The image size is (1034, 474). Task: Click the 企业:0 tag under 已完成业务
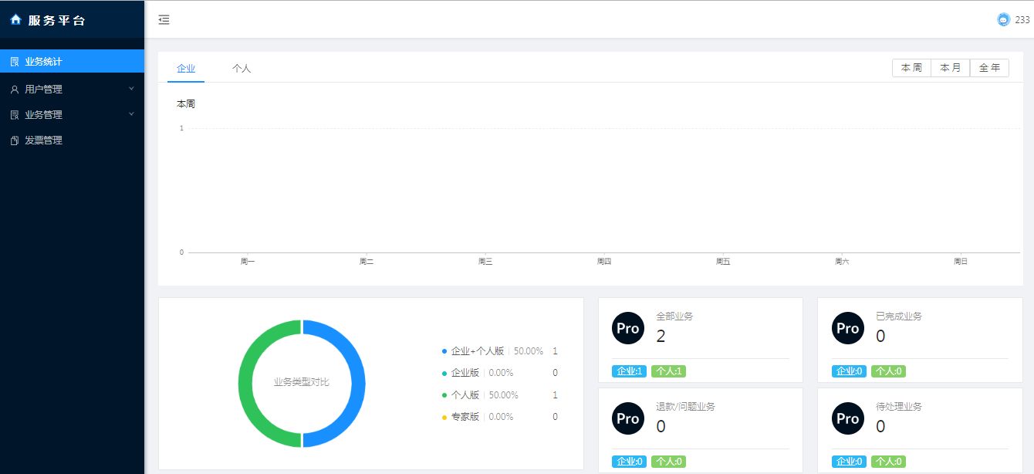point(849,371)
